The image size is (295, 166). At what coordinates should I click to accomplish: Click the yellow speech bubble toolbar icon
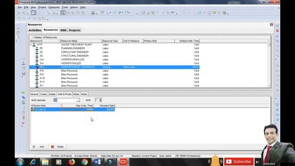coord(214,13)
